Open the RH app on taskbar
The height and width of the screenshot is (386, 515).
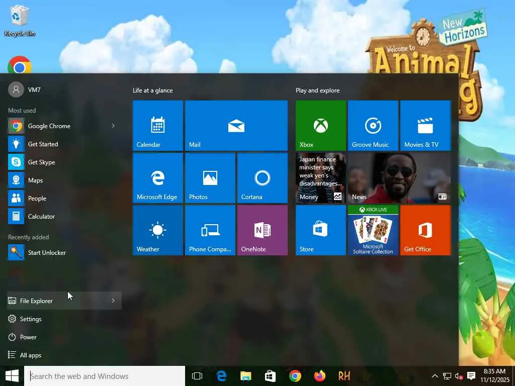coord(344,376)
